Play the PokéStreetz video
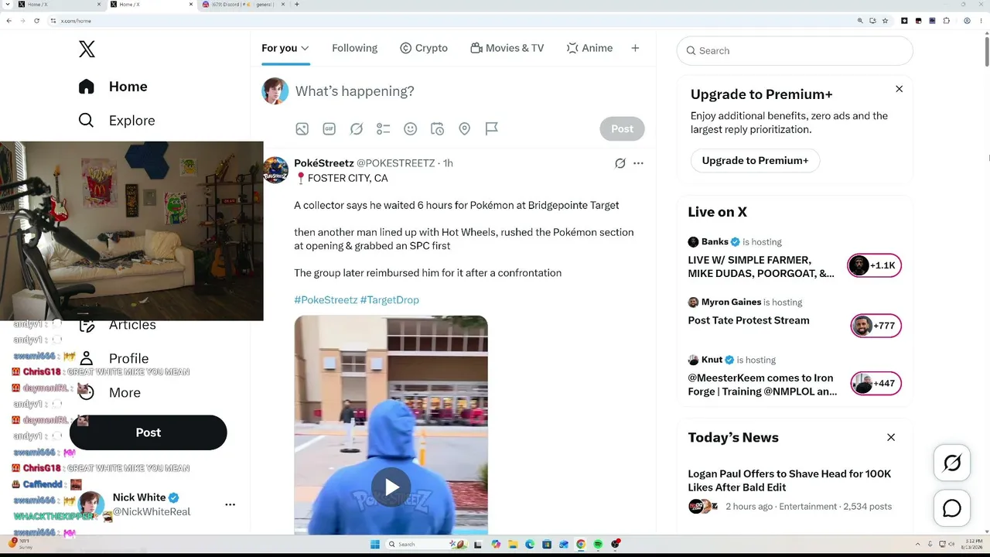Viewport: 990px width, 557px height. pos(391,487)
